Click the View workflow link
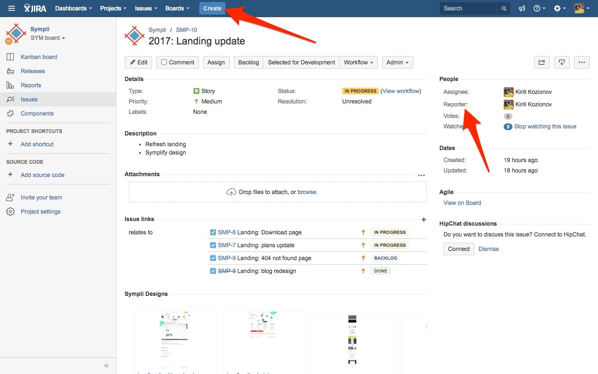 click(x=401, y=91)
